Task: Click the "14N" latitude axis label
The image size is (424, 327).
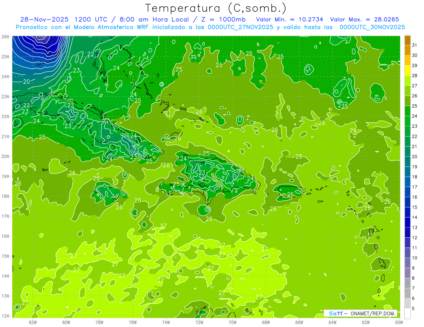Action: pyautogui.click(x=5, y=276)
